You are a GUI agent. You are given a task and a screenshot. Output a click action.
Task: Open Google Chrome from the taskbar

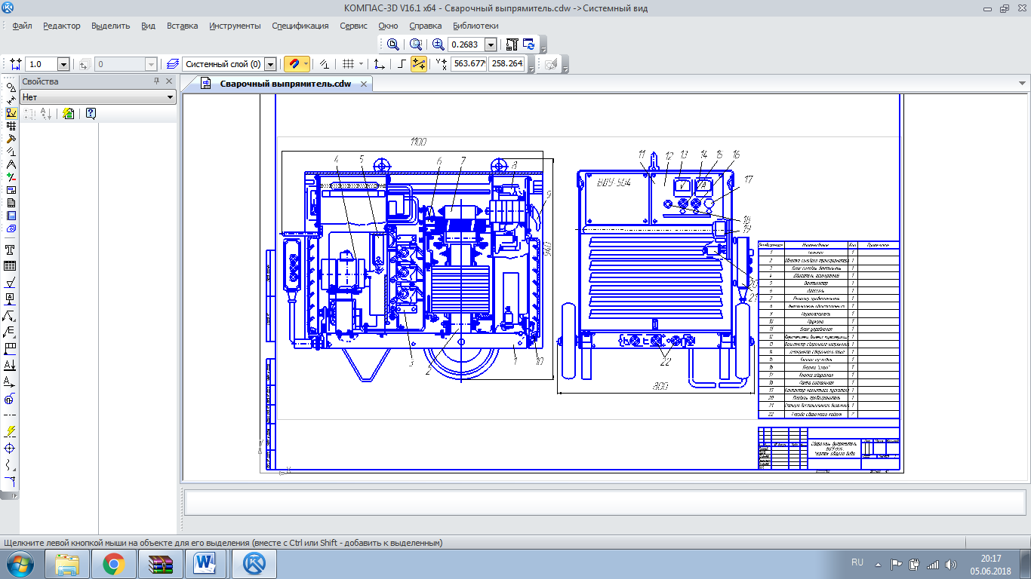pos(114,563)
